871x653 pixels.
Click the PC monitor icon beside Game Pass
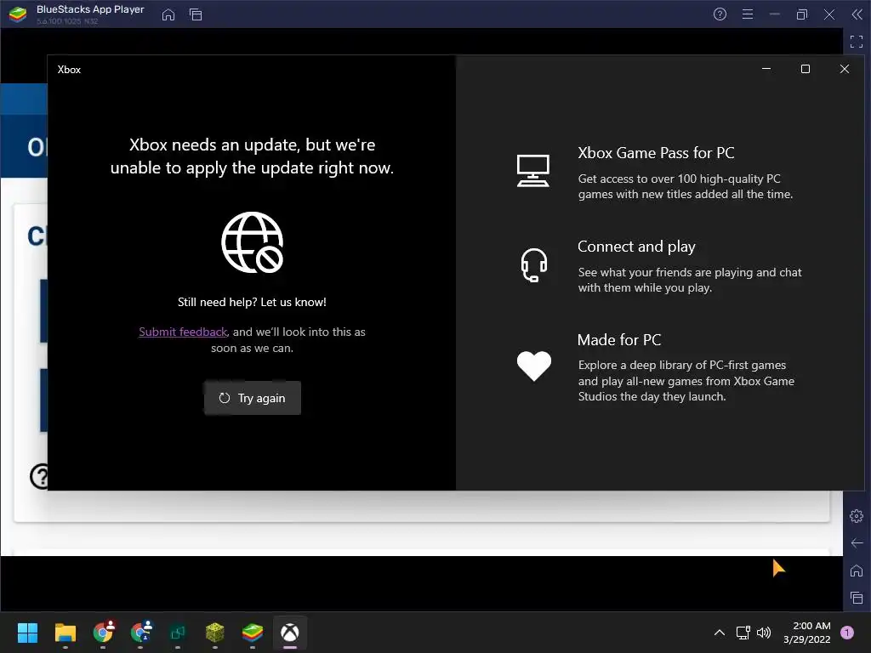(533, 171)
